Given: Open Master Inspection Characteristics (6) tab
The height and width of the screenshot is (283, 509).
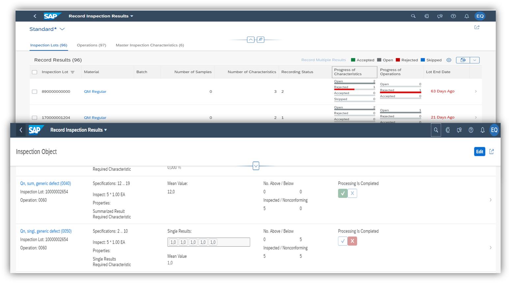Looking at the screenshot, I should click(150, 45).
